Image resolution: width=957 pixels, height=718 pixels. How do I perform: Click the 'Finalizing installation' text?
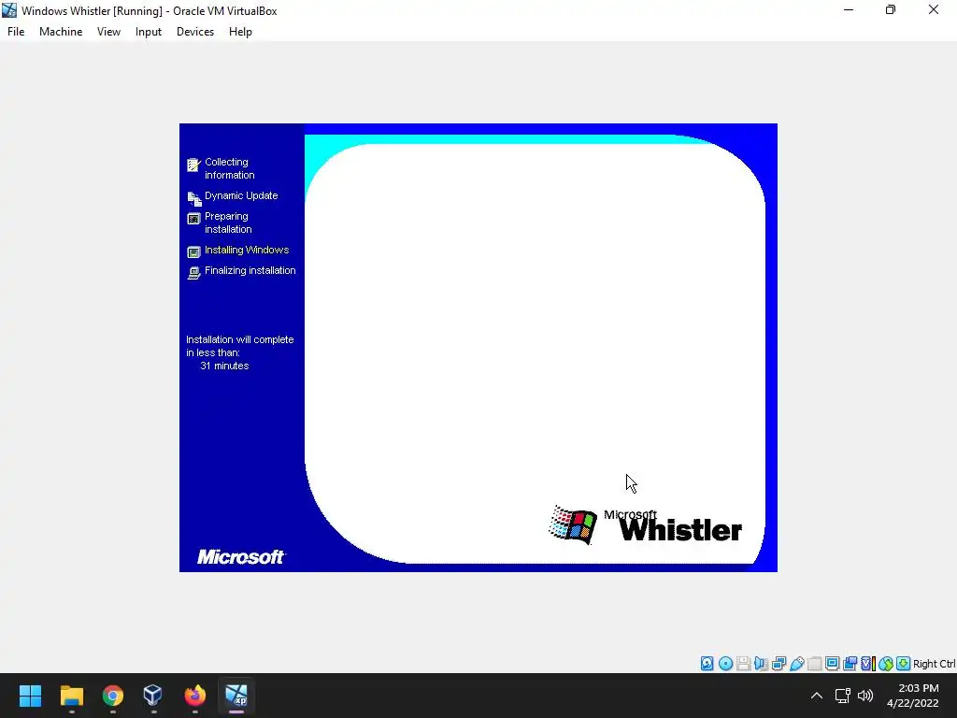point(250,270)
